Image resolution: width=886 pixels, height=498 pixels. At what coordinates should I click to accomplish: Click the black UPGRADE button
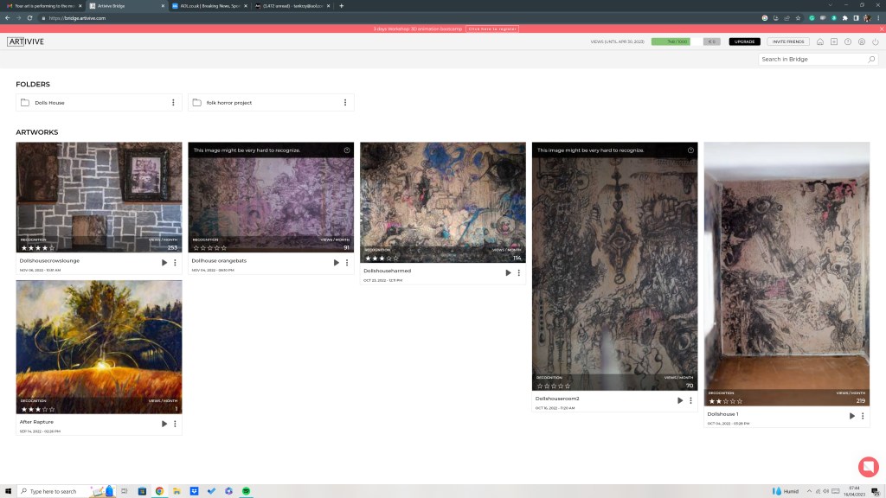(744, 41)
